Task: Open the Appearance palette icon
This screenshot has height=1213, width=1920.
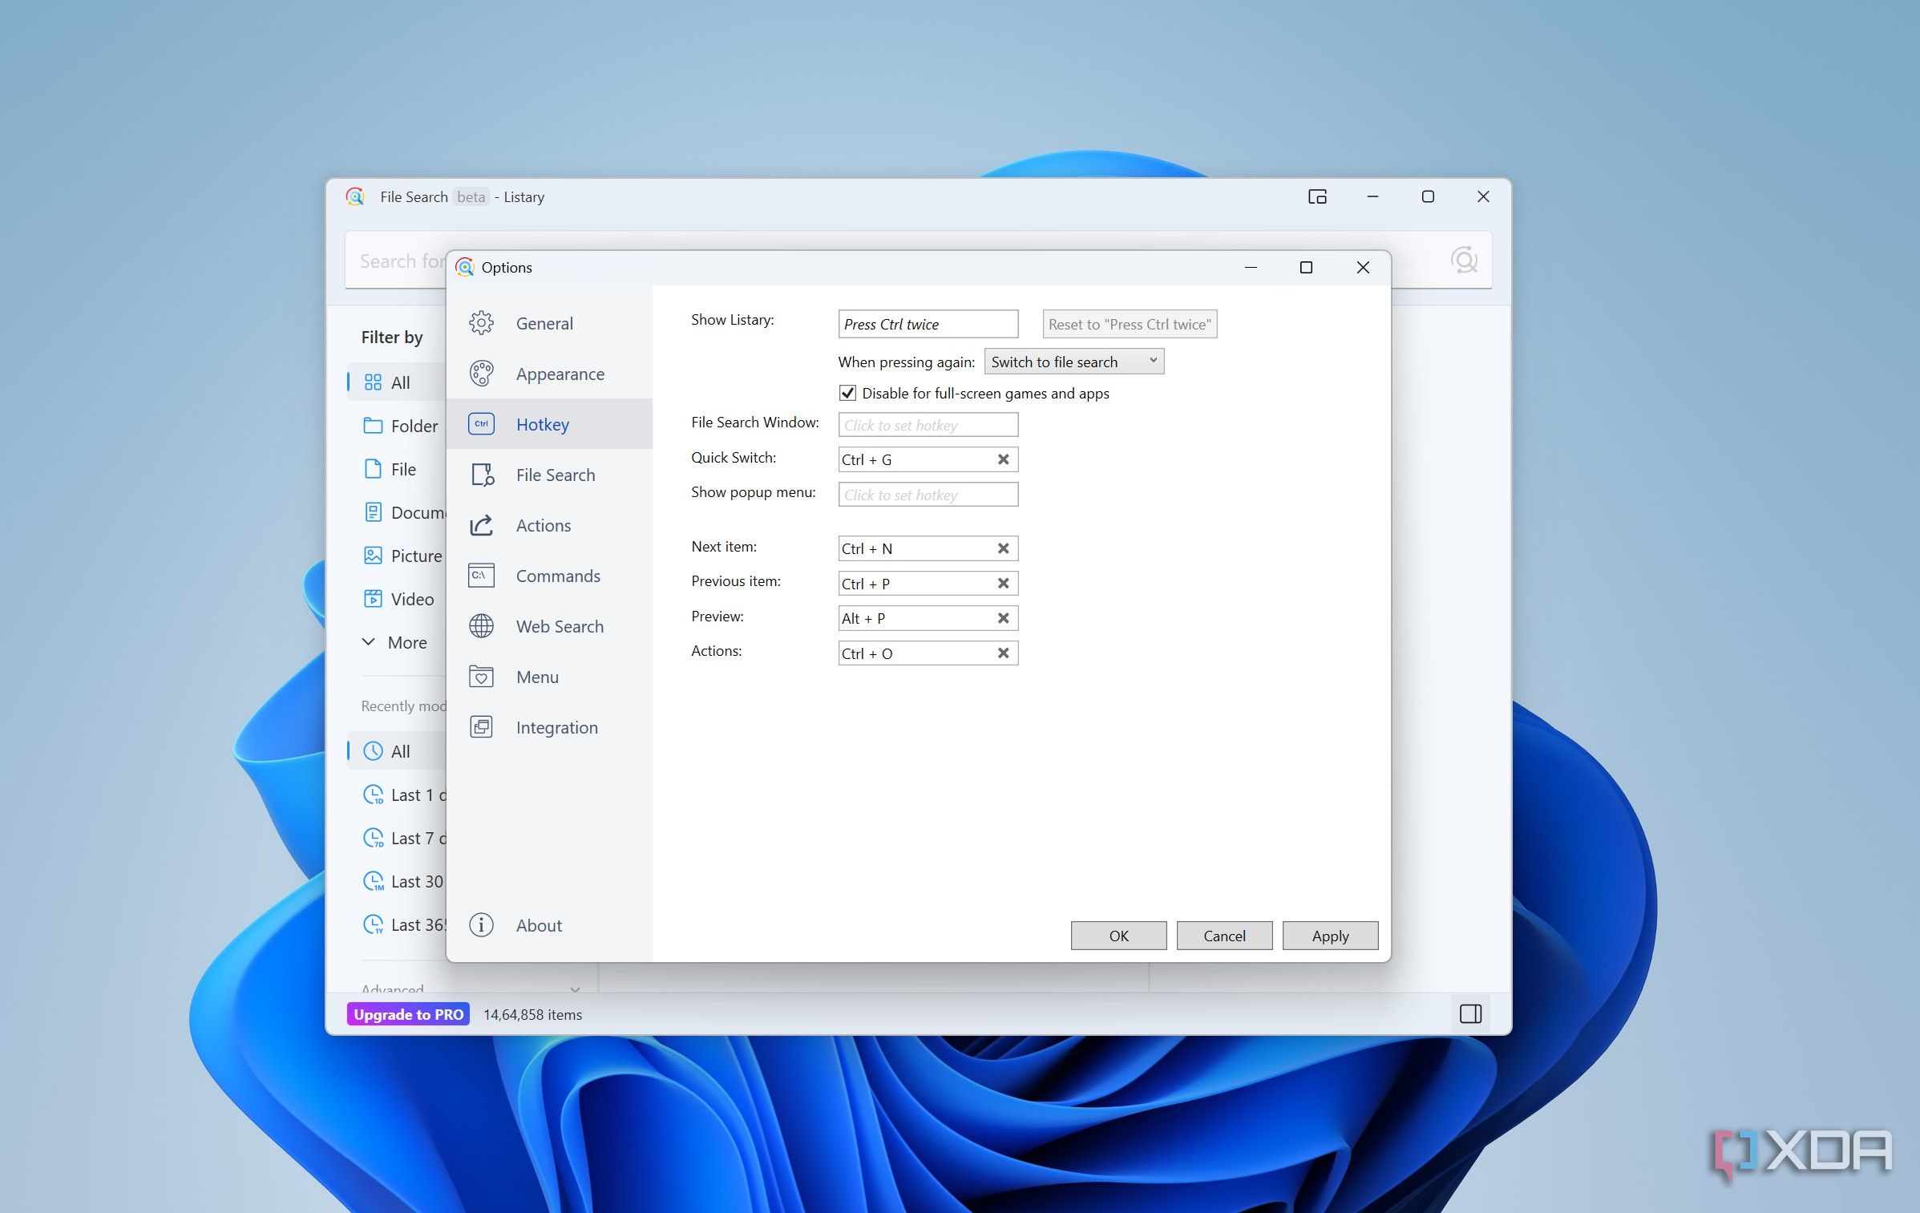Action: [481, 374]
